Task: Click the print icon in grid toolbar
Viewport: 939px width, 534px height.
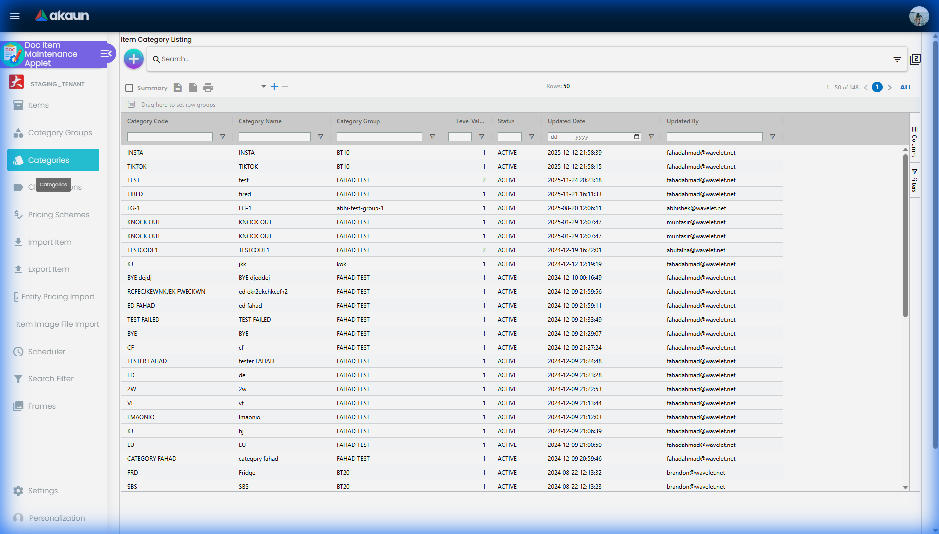Action: point(208,88)
